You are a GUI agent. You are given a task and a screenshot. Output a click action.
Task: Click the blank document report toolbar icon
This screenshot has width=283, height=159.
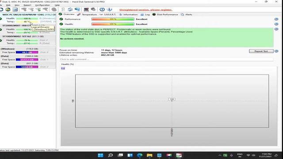pyautogui.click(x=63, y=9)
